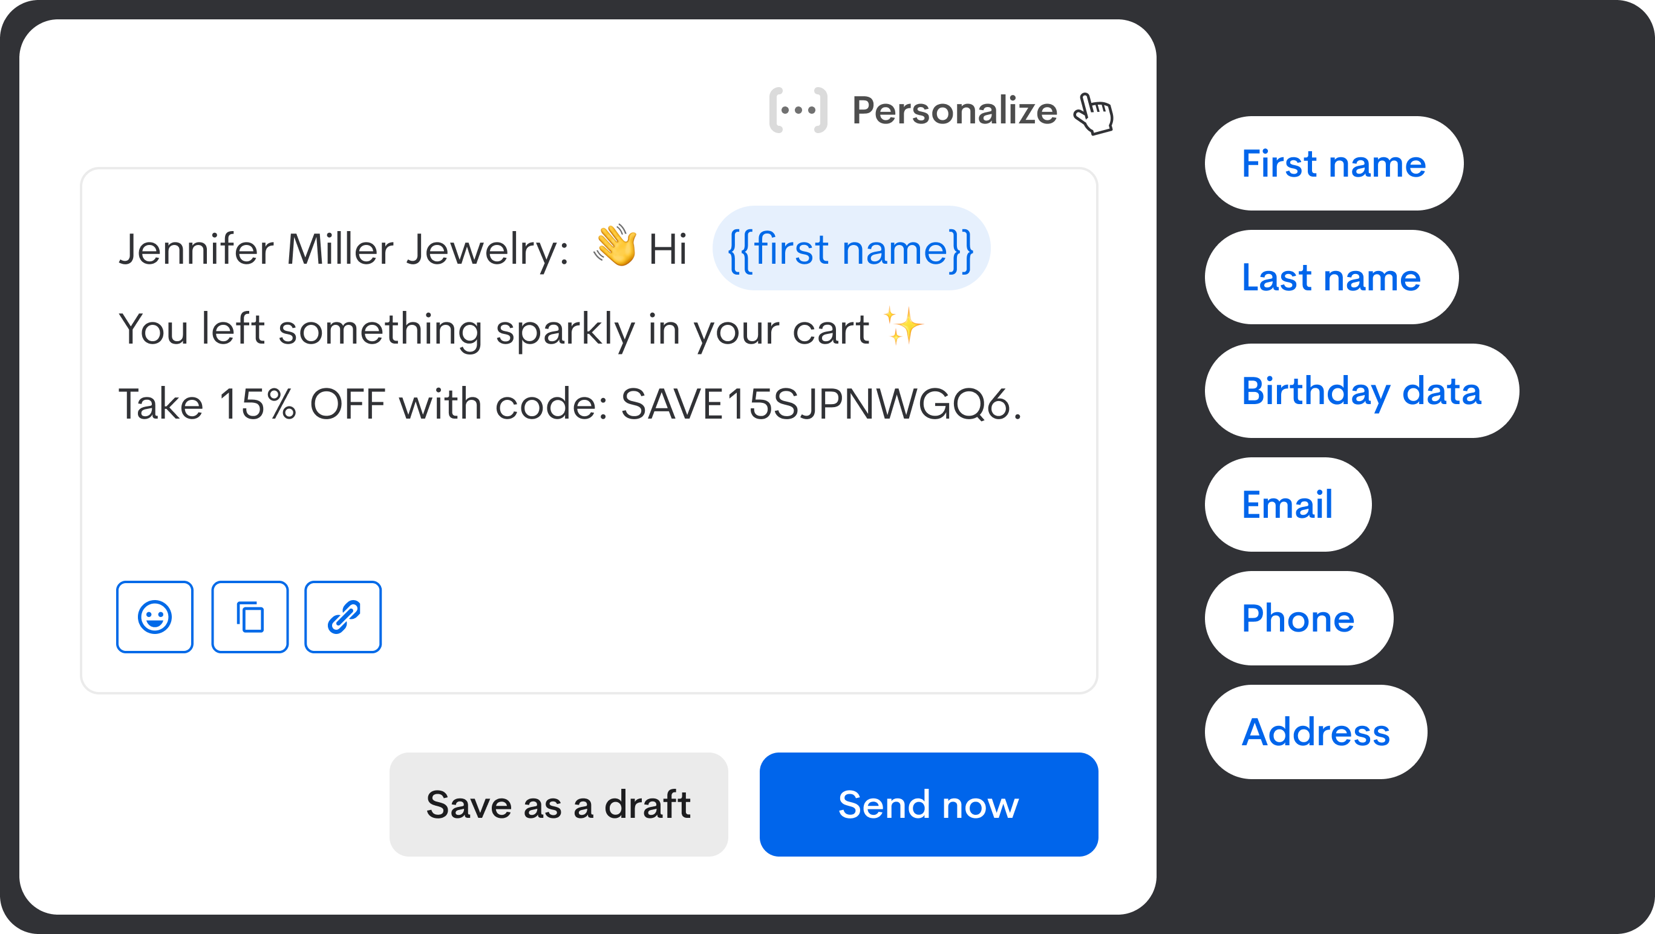This screenshot has height=934, width=1655.
Task: Click the waving hand emoji in message
Action: click(615, 246)
